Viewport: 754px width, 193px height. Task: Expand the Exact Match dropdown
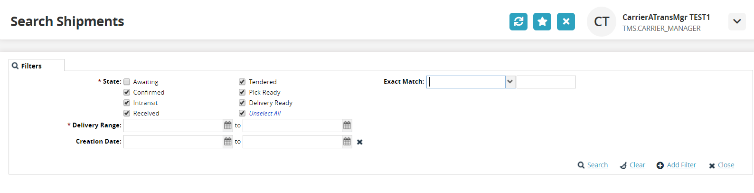pos(510,82)
